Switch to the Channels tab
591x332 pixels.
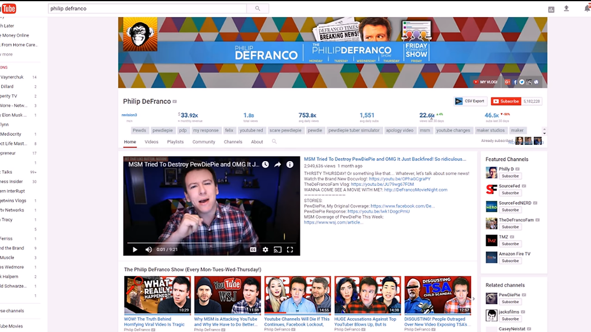233,142
